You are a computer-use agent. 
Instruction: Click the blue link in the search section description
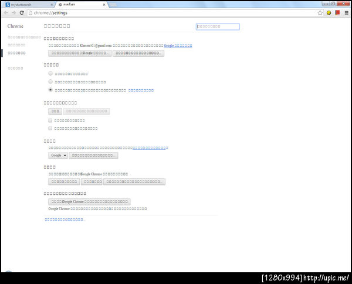[150, 148]
